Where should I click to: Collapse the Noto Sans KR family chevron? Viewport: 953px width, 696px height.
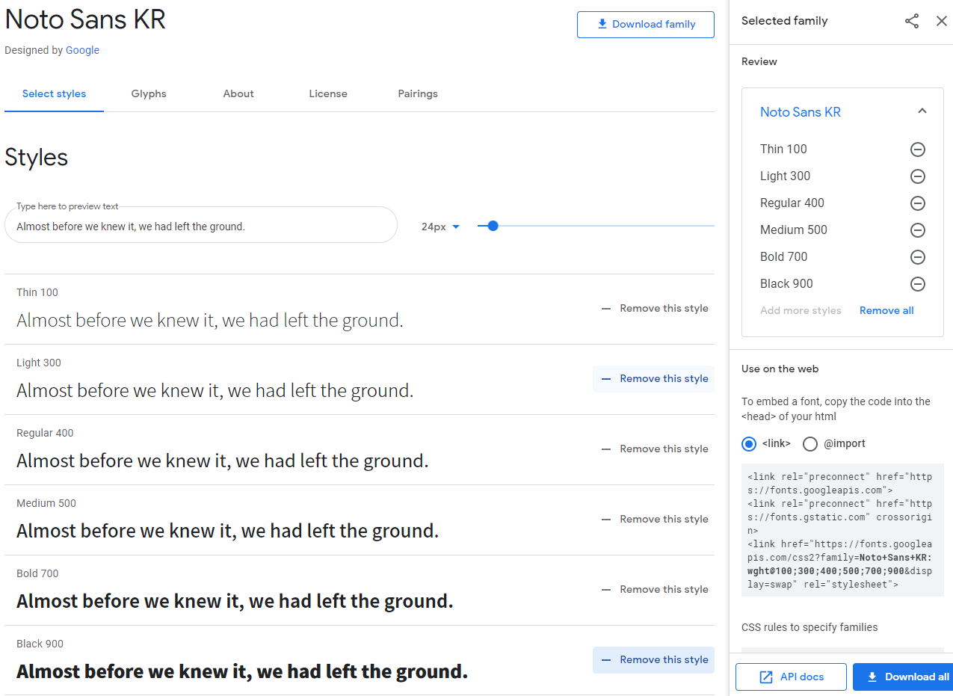(922, 111)
